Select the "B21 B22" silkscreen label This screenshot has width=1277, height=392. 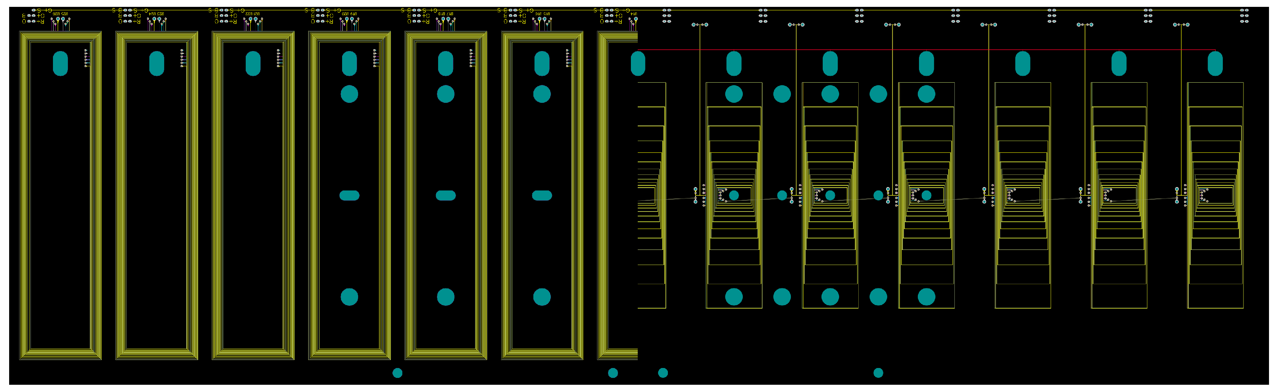[x=253, y=13]
